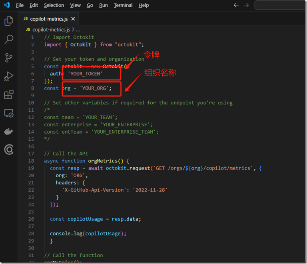Click the '2022-11-28' version string

point(150,190)
